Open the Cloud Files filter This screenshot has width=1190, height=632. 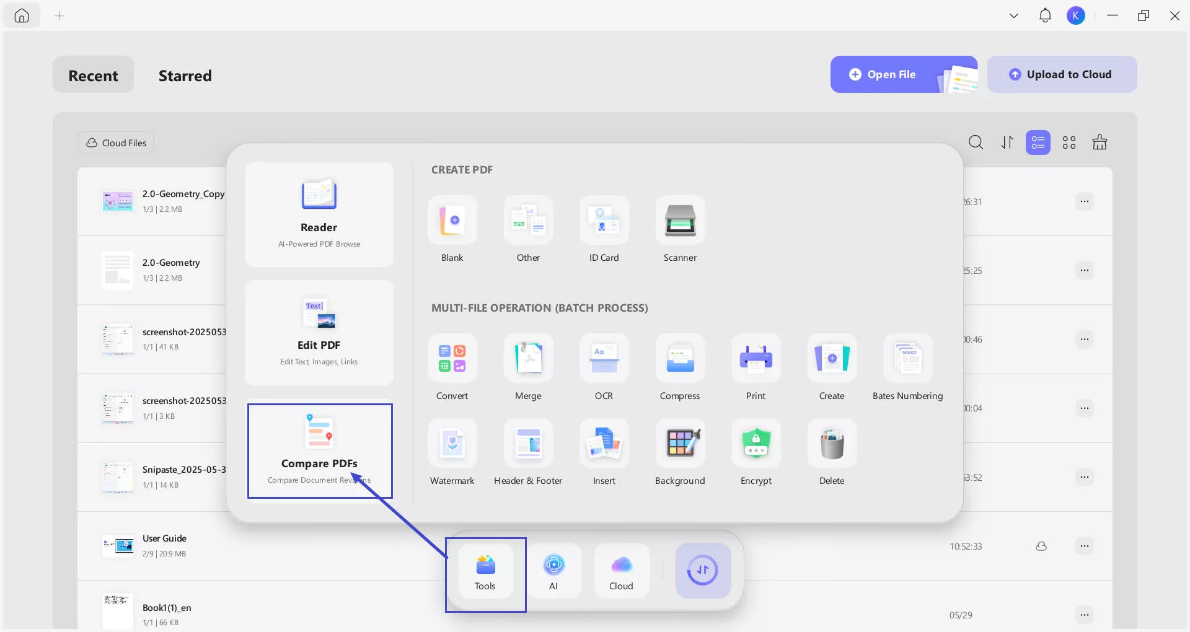tap(116, 143)
